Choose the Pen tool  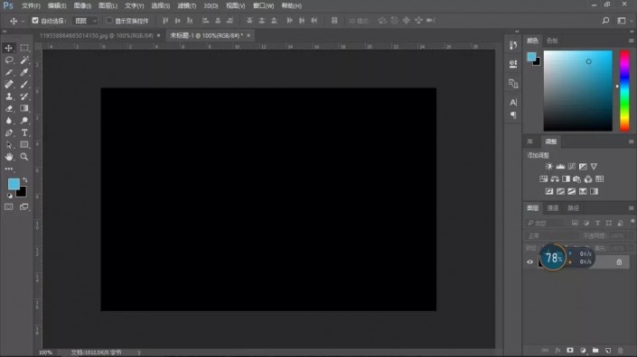pyautogui.click(x=9, y=133)
